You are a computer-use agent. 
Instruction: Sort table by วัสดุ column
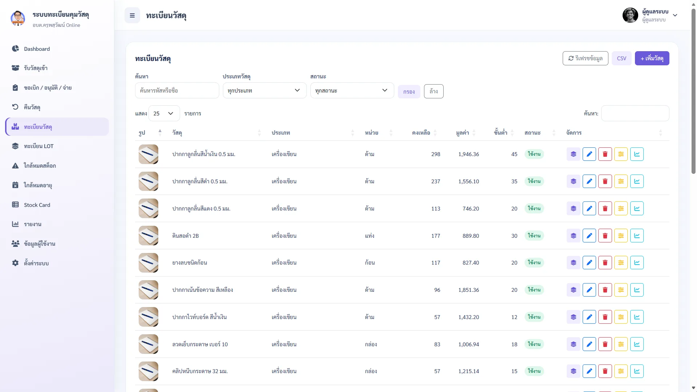pyautogui.click(x=217, y=133)
